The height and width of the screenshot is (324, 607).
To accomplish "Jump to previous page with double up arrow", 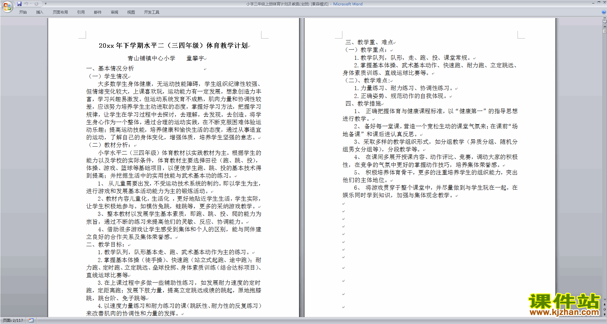I will coord(604,304).
